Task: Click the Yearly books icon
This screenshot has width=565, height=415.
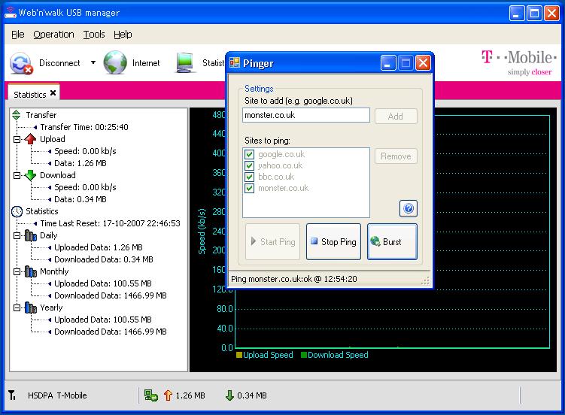Action: (x=31, y=307)
